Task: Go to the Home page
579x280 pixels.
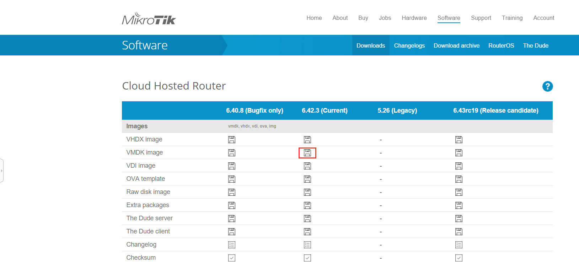Action: click(314, 18)
